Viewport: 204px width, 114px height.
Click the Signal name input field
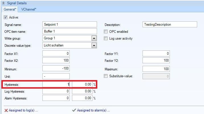coord(70,25)
